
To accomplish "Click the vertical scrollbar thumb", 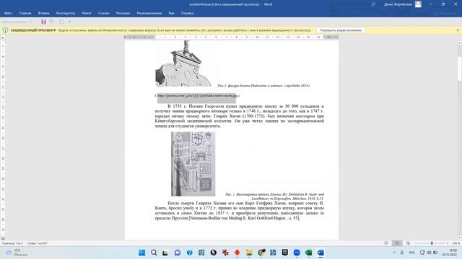I will click(459, 68).
